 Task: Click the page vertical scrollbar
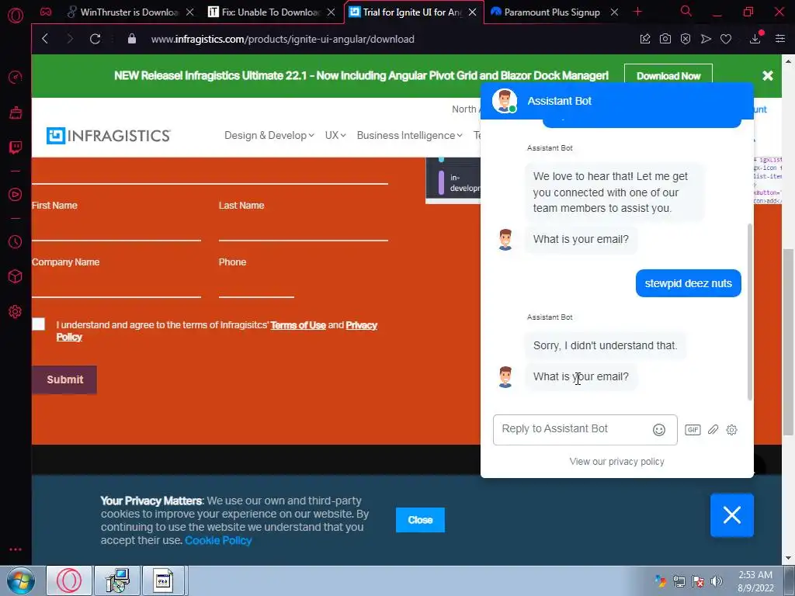coord(788,342)
